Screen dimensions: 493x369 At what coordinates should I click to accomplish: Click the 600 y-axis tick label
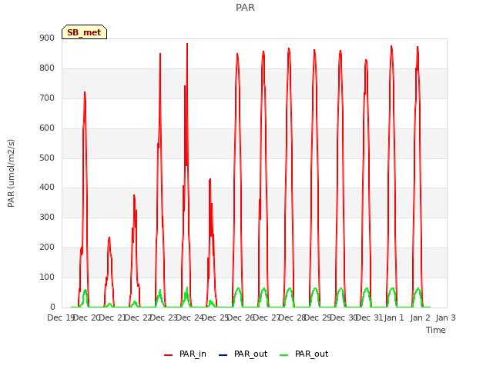click(47, 128)
